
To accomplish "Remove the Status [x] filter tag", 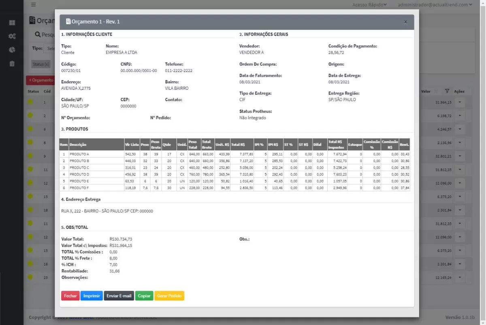I will point(41,64).
